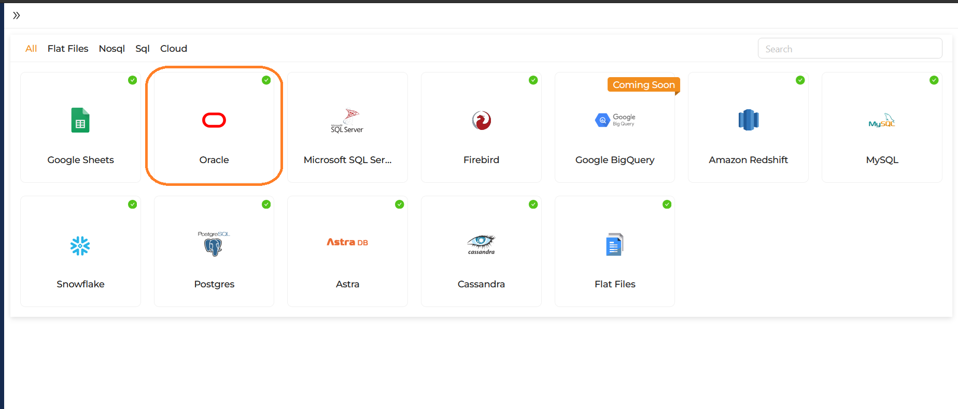Switch to the Nosql filter tab

pos(111,48)
